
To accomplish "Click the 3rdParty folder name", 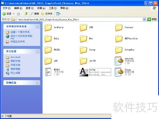I will pyautogui.click(x=59, y=27).
